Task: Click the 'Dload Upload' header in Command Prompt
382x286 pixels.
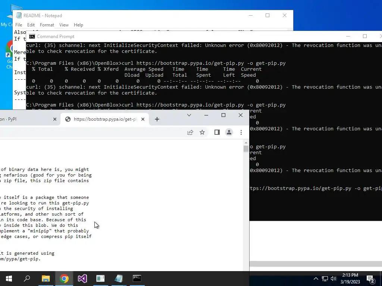Action: click(144, 75)
